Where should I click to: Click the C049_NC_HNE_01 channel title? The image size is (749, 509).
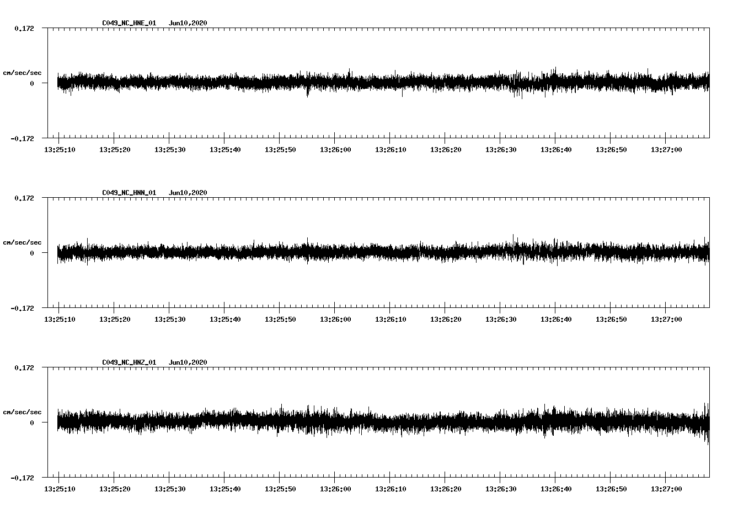coord(129,23)
